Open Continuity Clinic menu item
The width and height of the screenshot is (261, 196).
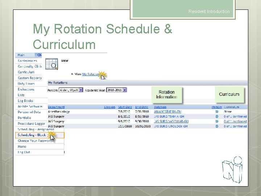click(x=30, y=66)
